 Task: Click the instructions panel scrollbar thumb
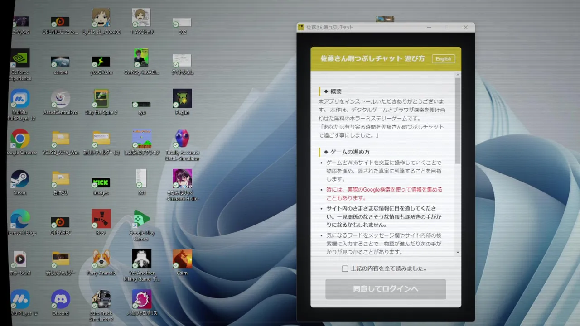click(x=458, y=120)
